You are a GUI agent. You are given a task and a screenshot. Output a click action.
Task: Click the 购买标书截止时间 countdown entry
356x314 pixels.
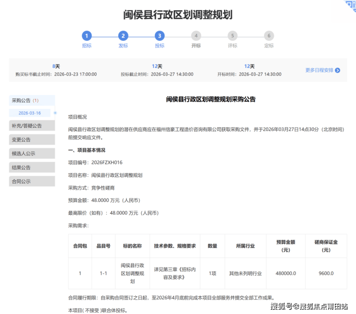coord(56,70)
